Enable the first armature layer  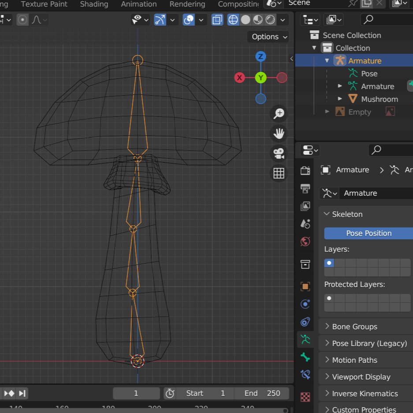pos(329,263)
